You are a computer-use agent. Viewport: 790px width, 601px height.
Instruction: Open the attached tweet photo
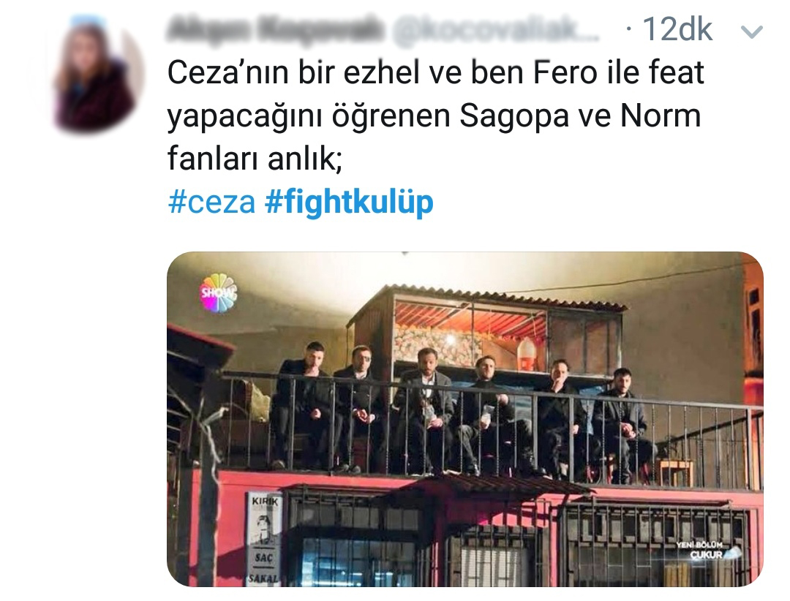tap(465, 419)
